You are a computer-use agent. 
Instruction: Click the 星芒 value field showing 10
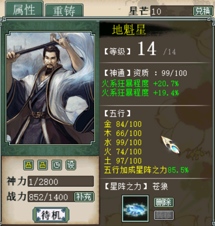coord(172,11)
